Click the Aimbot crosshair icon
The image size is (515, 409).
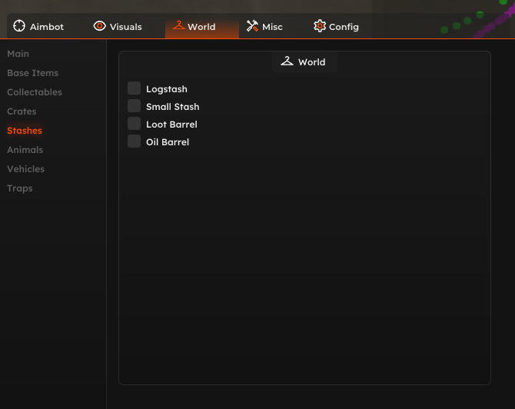19,26
